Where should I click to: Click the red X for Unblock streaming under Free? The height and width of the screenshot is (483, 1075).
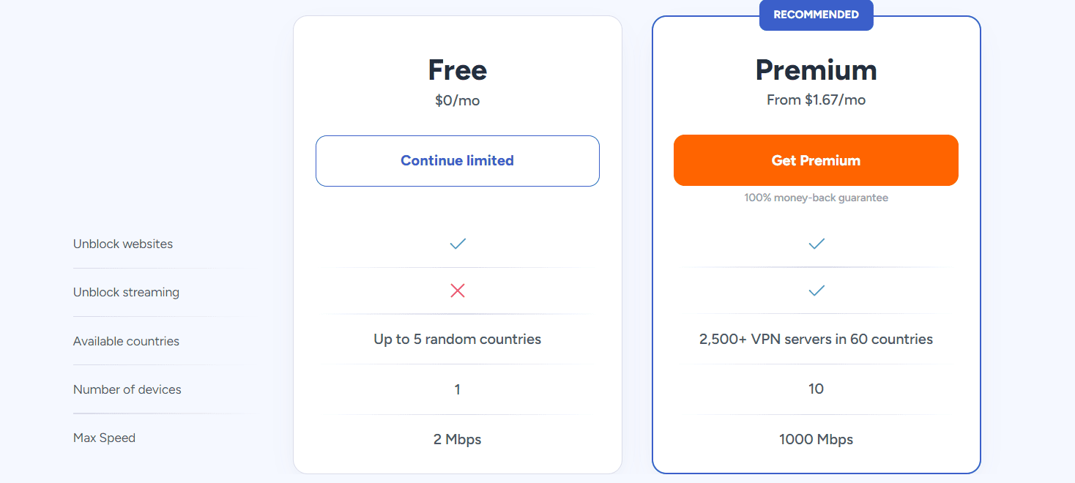457,291
